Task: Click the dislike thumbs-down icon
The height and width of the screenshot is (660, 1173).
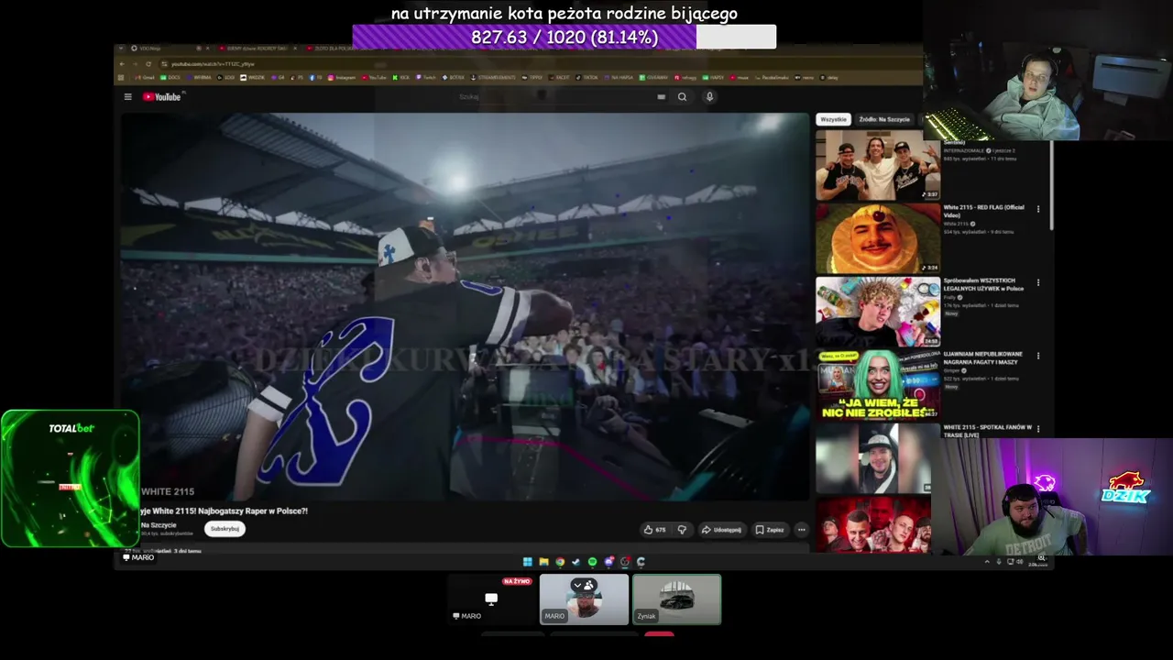Action: click(x=682, y=530)
